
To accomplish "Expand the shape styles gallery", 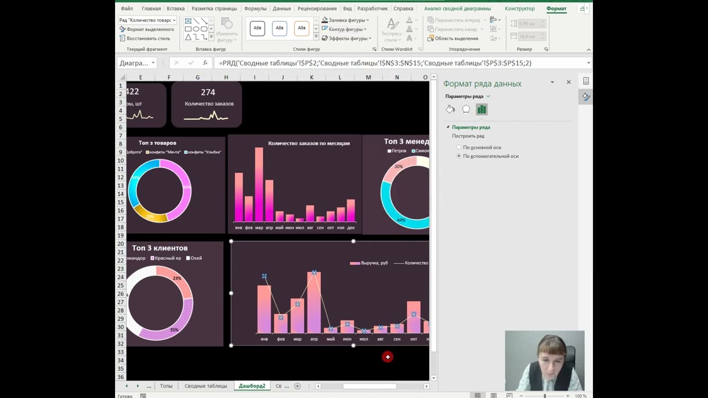I will pos(316,37).
